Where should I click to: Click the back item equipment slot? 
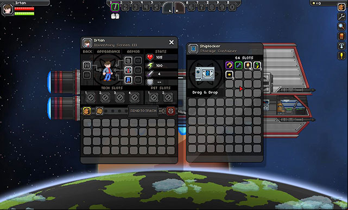click(87, 65)
